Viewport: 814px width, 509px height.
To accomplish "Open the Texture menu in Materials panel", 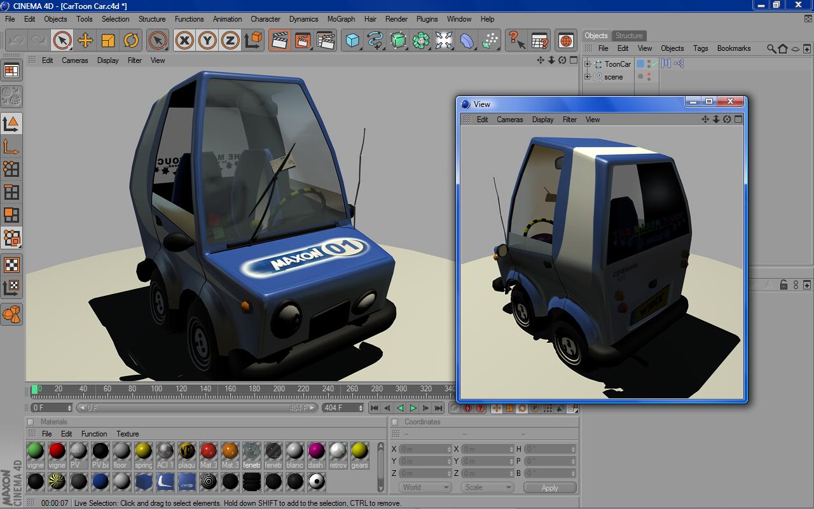I will tap(127, 434).
